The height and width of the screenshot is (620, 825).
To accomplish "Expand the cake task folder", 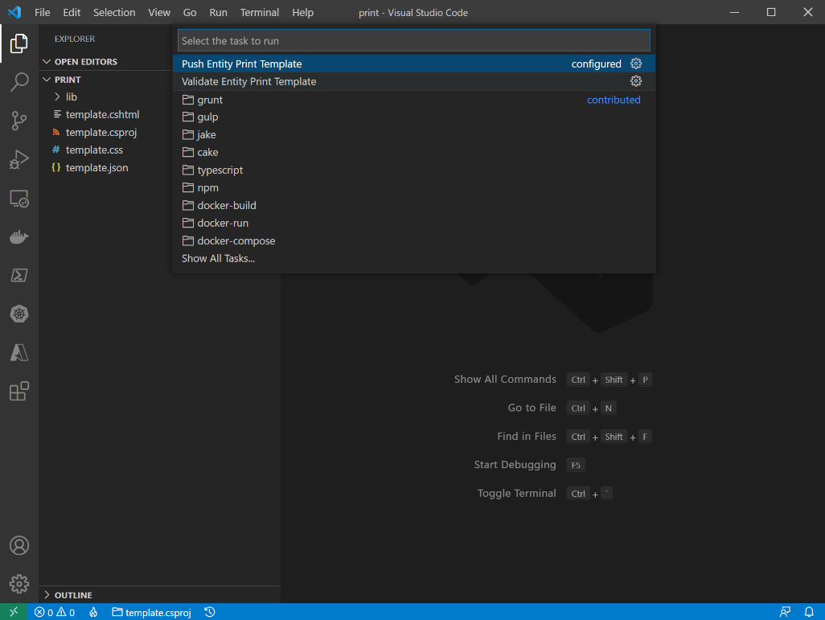I will pos(414,152).
